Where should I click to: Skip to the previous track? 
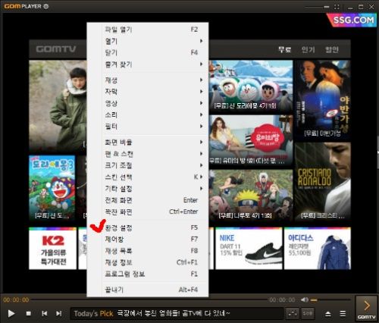click(45, 313)
